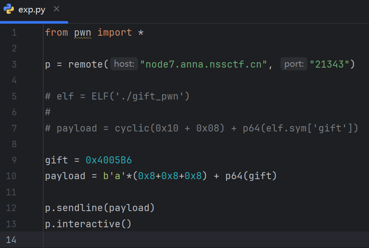Image resolution: width=369 pixels, height=248 pixels.
Task: Click the hex value 0x4005B6
Action: coord(109,160)
